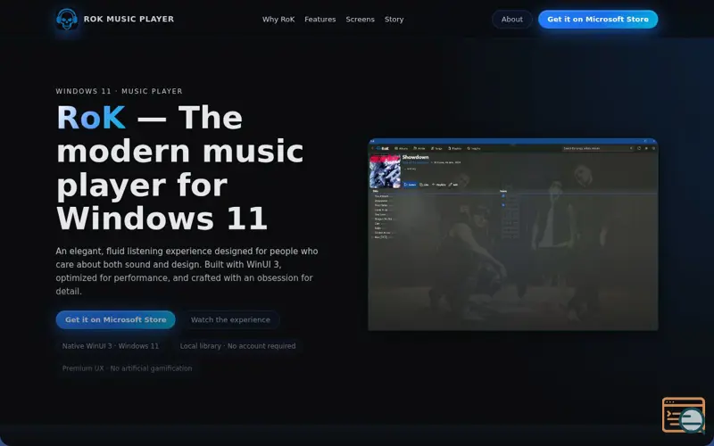Screen dimensions: 714x446
Task: Open the Features nav link
Action: 320,19
